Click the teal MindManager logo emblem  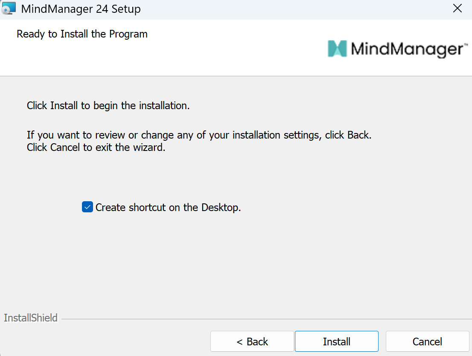coord(337,49)
